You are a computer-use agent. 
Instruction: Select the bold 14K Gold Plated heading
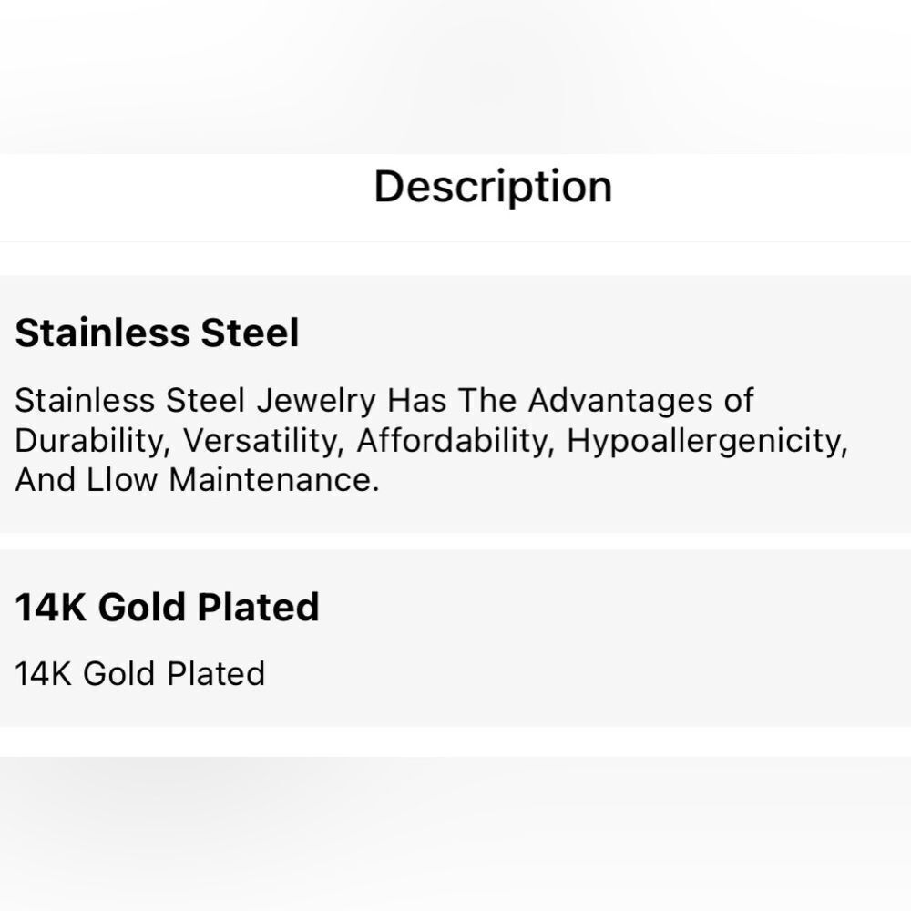168,607
